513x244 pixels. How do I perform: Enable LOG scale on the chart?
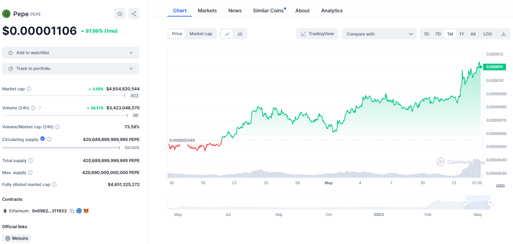tap(487, 34)
